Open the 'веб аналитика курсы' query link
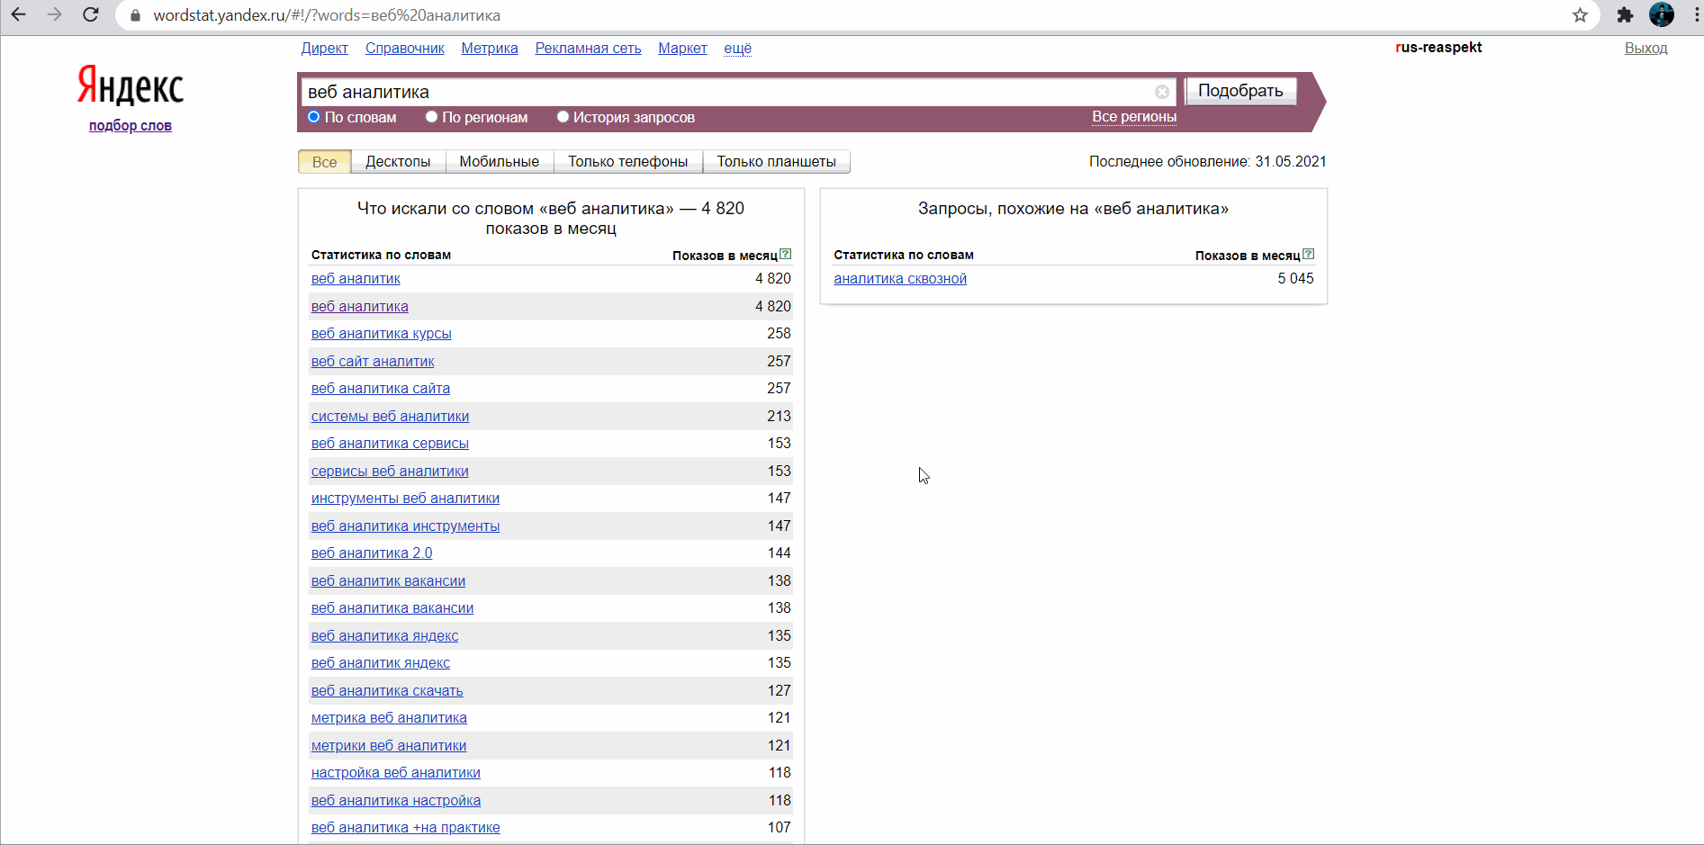This screenshot has width=1704, height=845. click(x=381, y=334)
